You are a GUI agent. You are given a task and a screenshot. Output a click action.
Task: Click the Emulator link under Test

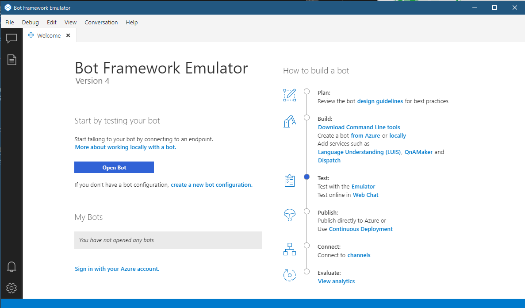click(363, 187)
